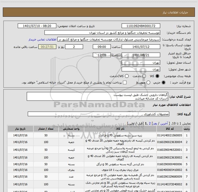The width and height of the screenshot is (198, 192).
Task: Click product code 0160290023630004
Action: click(170, 142)
